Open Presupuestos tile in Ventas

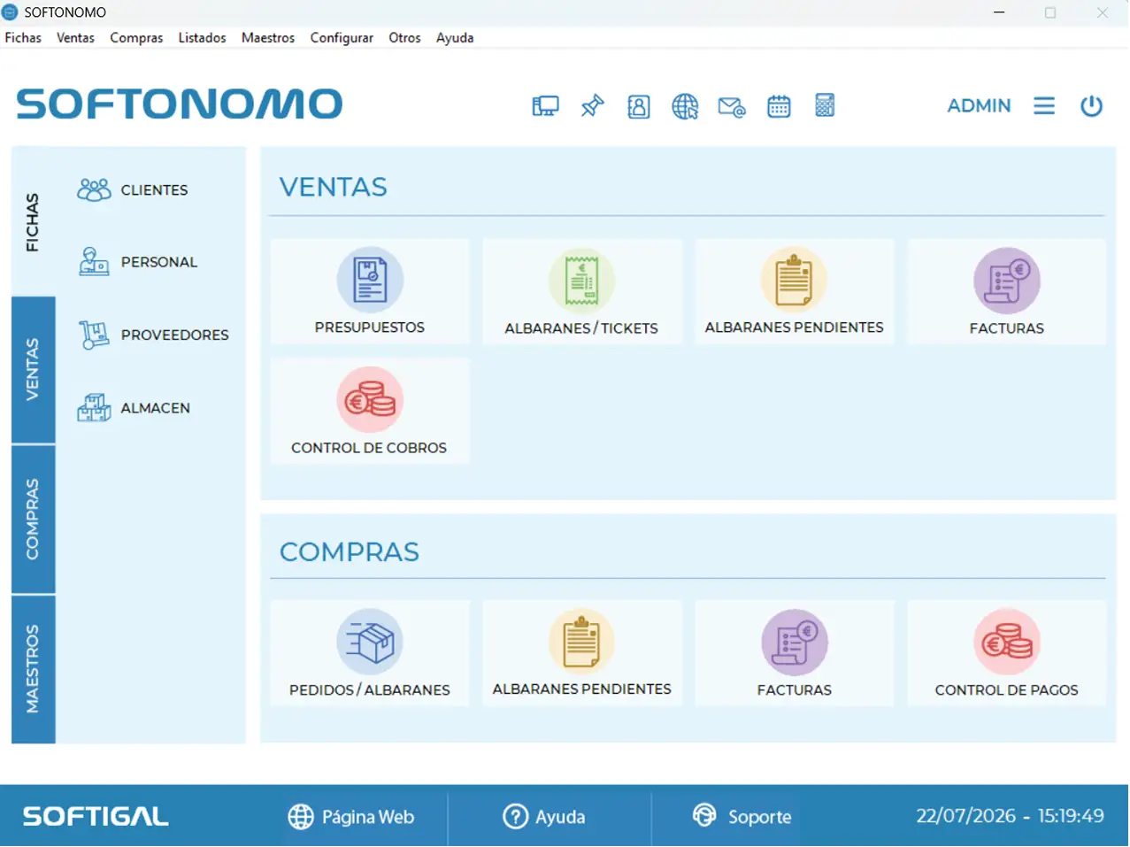pyautogui.click(x=370, y=291)
